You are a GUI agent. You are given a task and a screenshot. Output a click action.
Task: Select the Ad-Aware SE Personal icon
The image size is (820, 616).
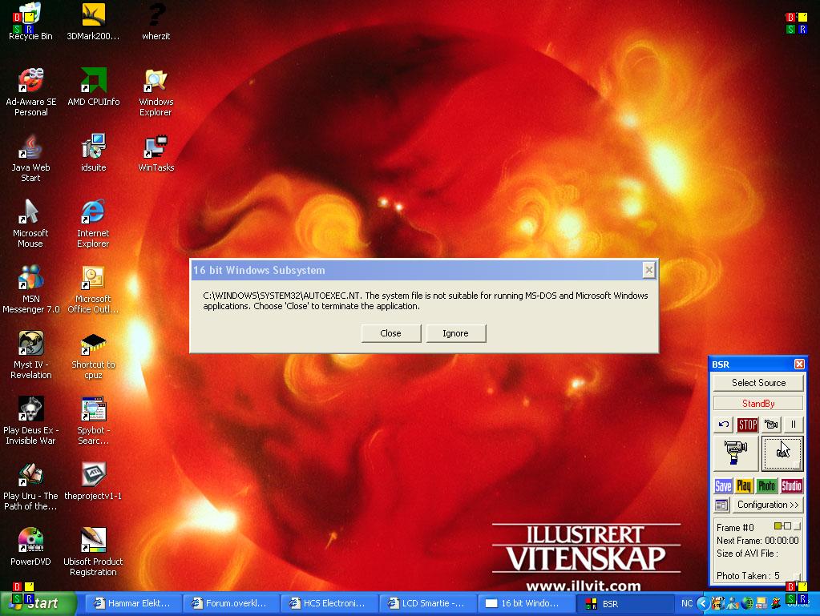tap(30, 92)
